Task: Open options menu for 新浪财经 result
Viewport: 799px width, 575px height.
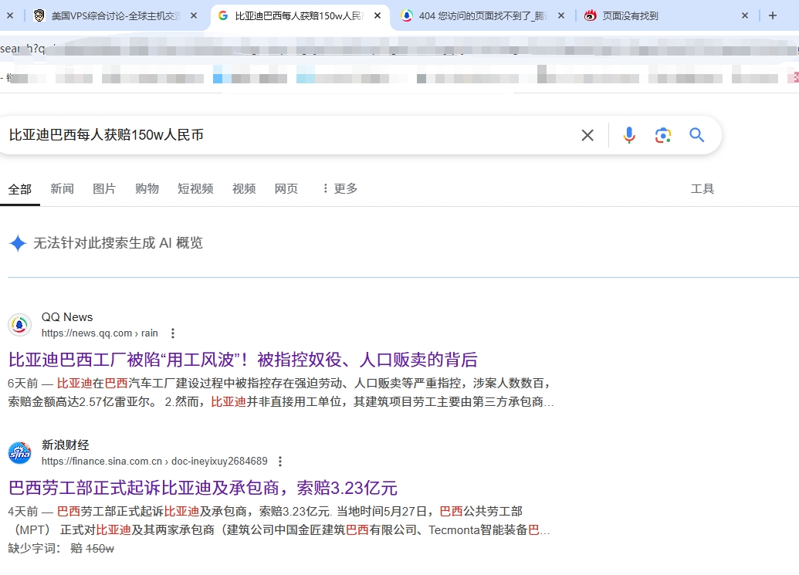Action: (x=280, y=462)
